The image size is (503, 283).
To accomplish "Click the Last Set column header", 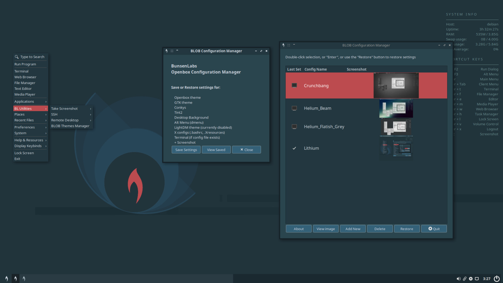I will [x=294, y=69].
